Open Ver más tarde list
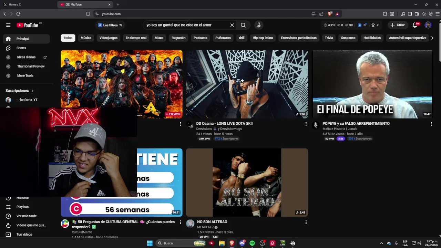Image resolution: width=441 pixels, height=248 pixels. 26,216
